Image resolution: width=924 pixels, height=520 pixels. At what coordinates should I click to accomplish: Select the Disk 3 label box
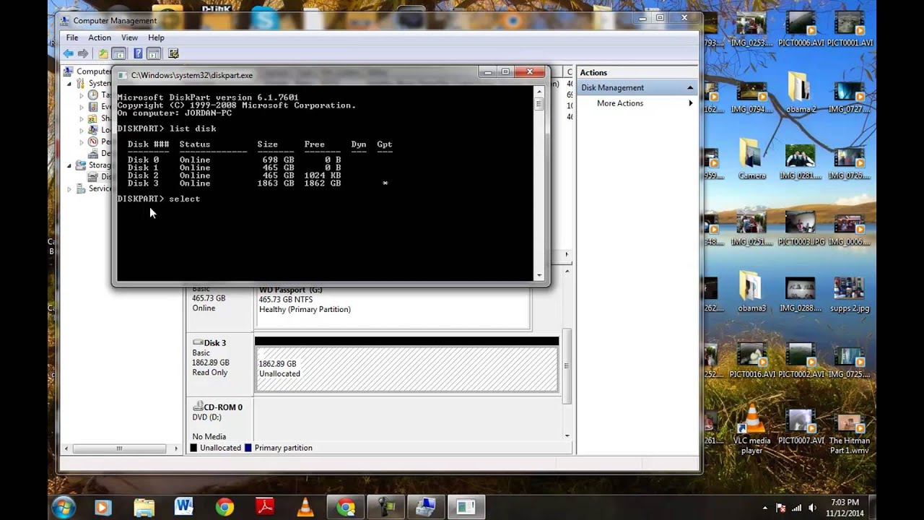point(219,365)
